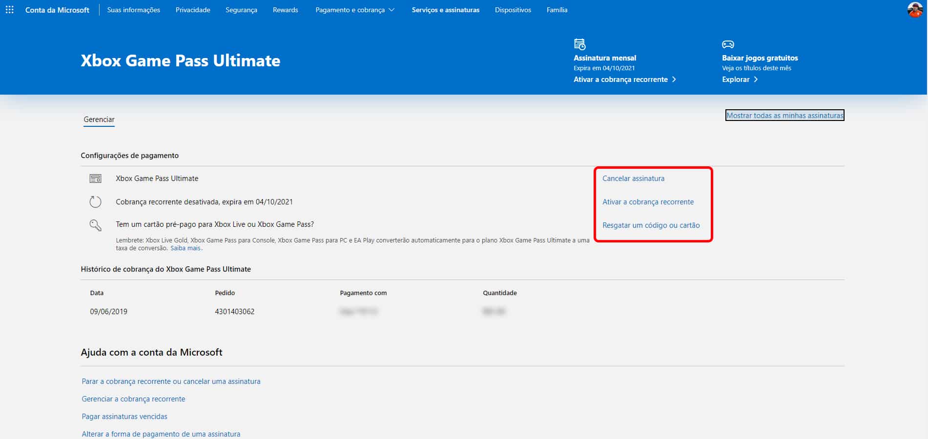The height and width of the screenshot is (439, 928).
Task: Click Ativar a cobrança recorrente in header
Action: (x=625, y=80)
